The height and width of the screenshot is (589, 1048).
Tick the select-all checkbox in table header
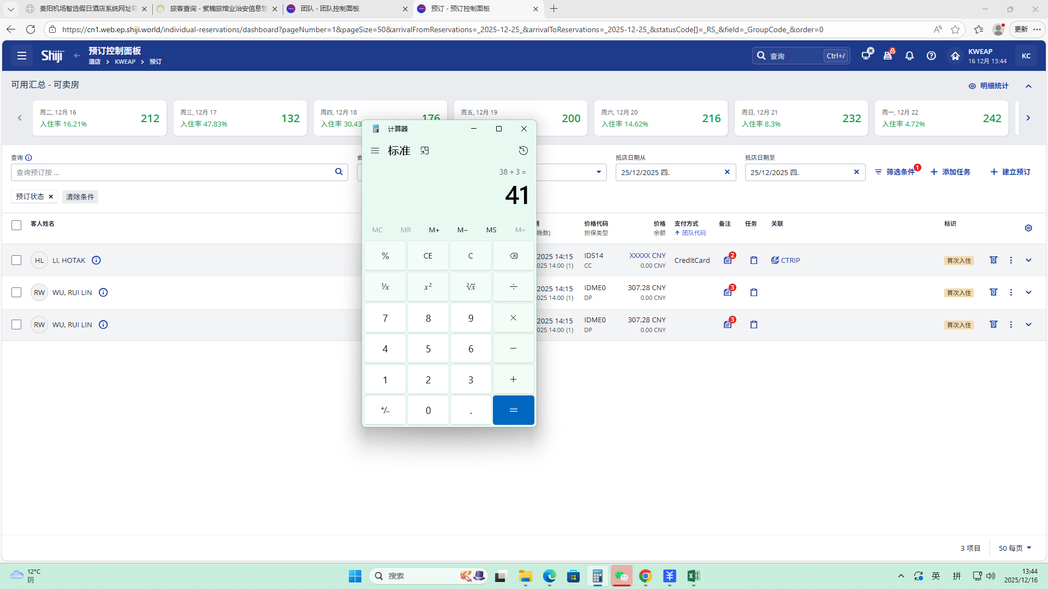coord(16,225)
